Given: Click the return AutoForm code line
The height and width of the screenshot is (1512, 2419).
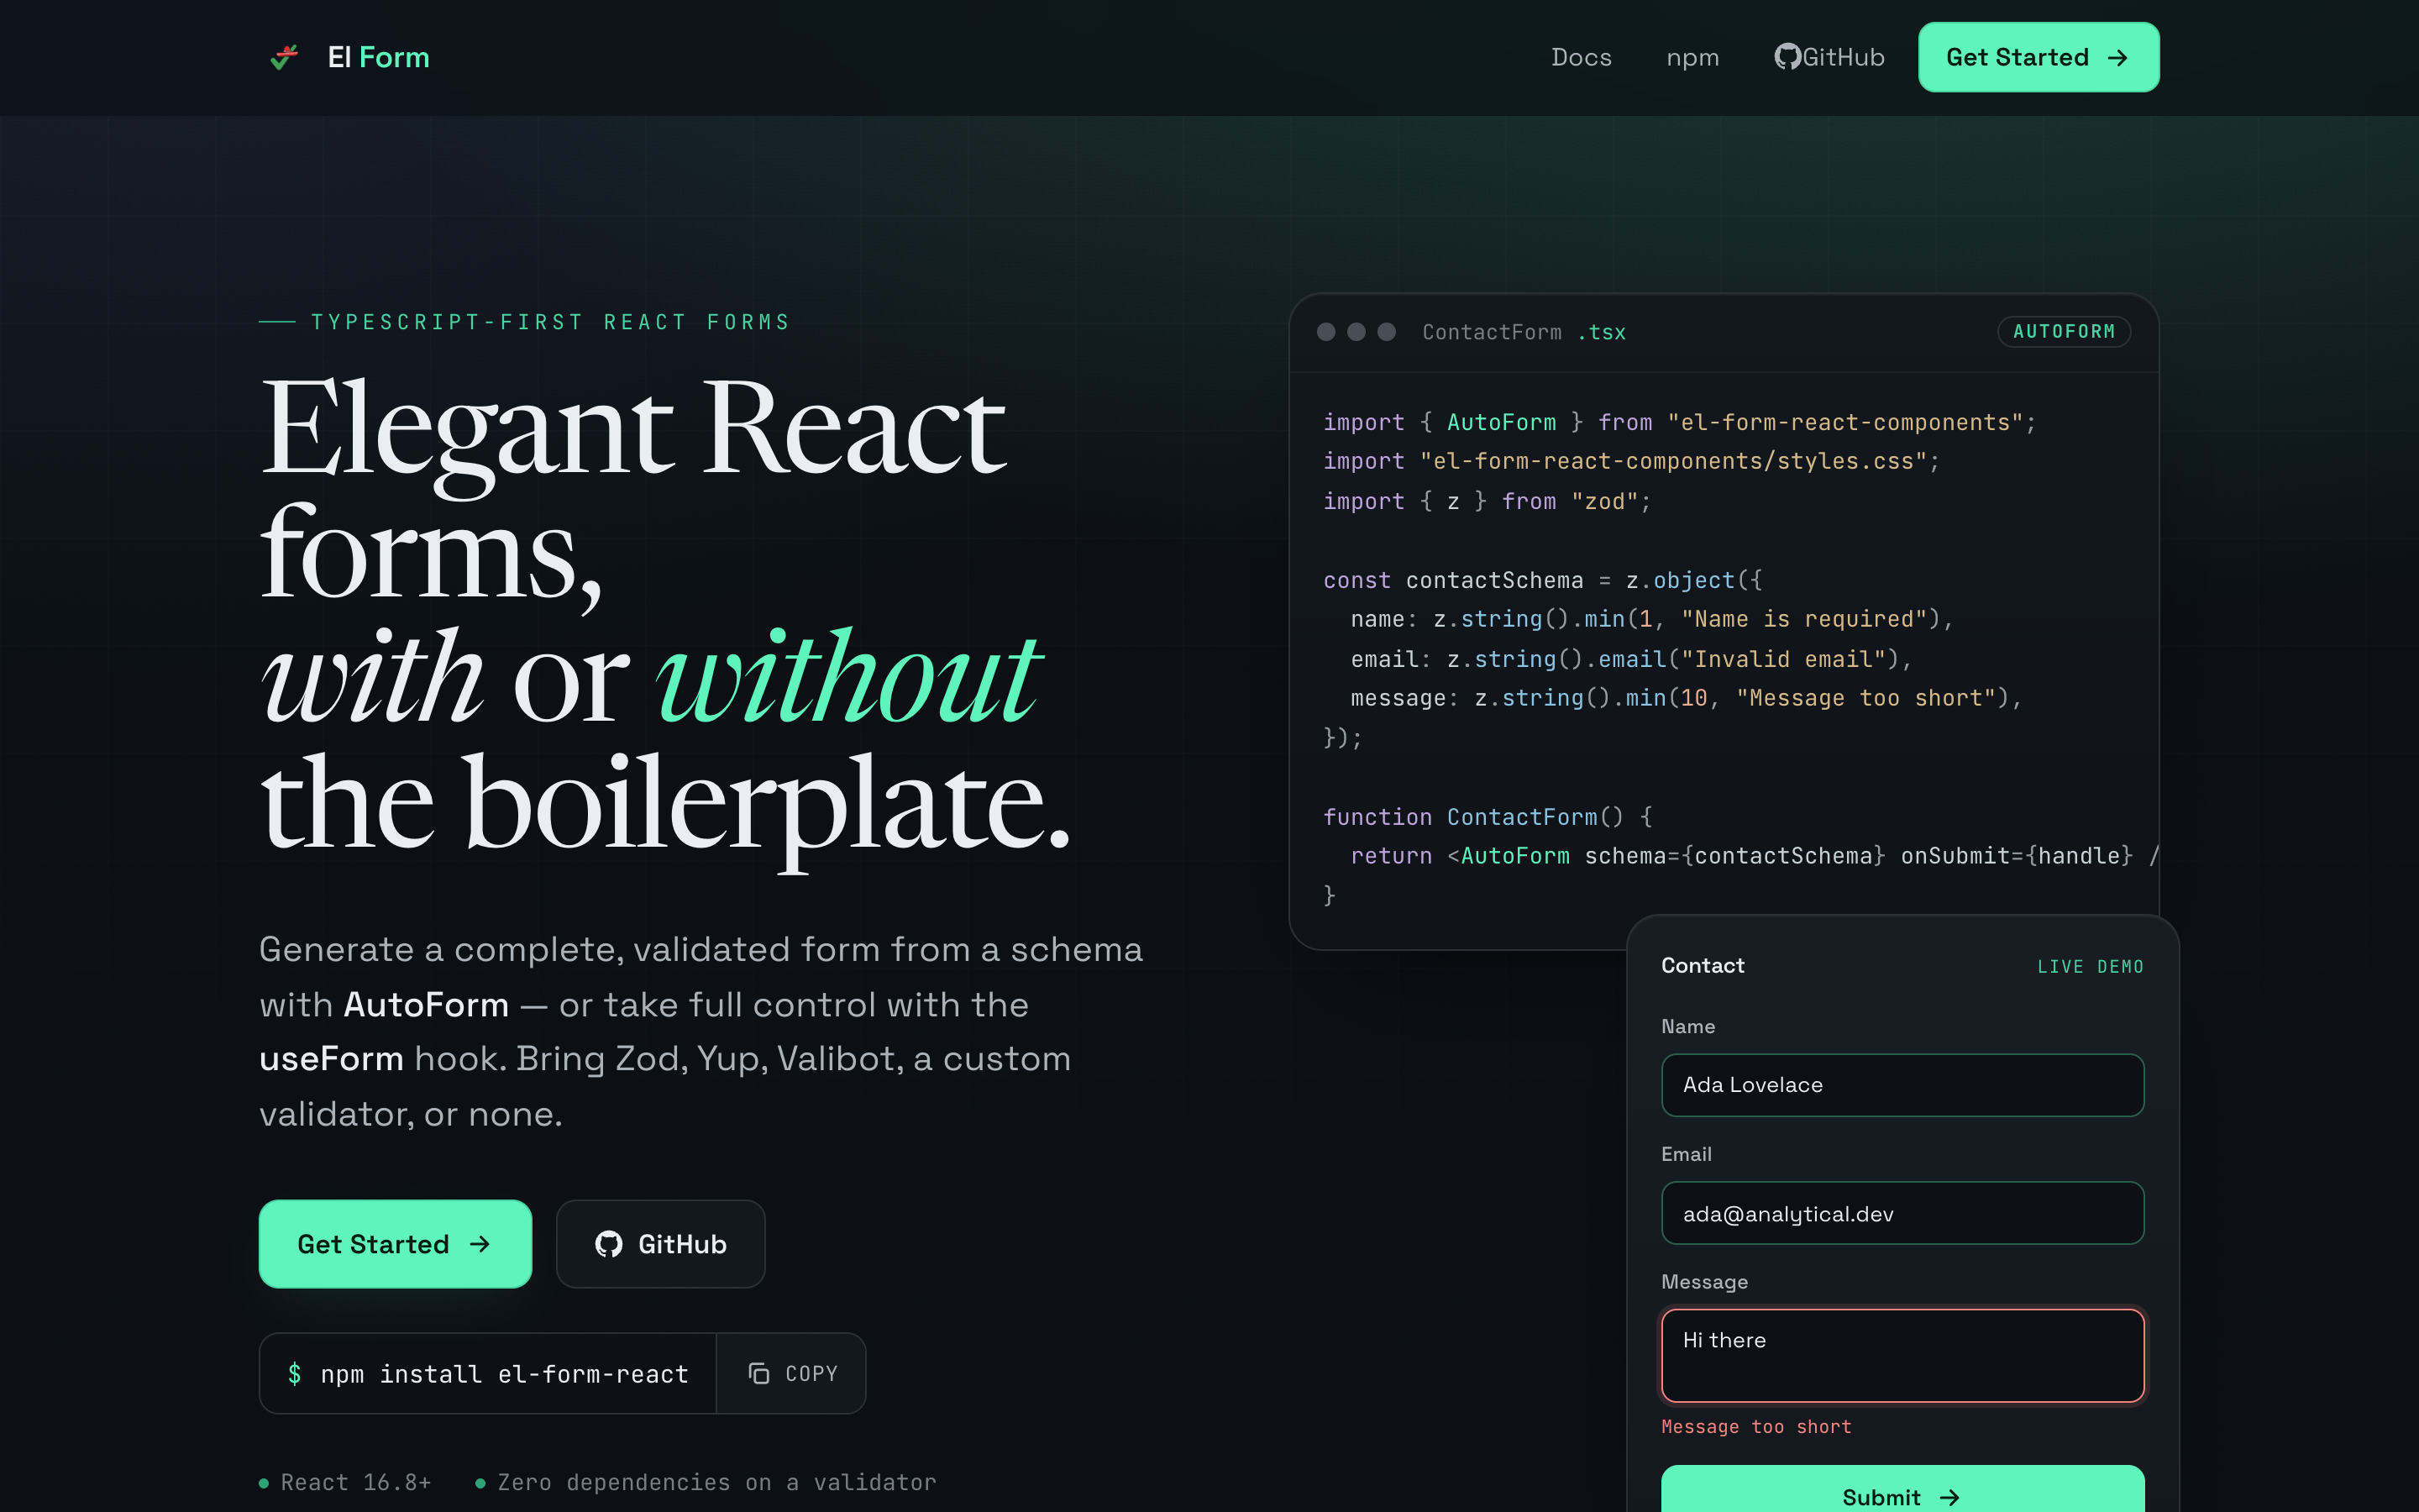Looking at the screenshot, I should (1755, 856).
